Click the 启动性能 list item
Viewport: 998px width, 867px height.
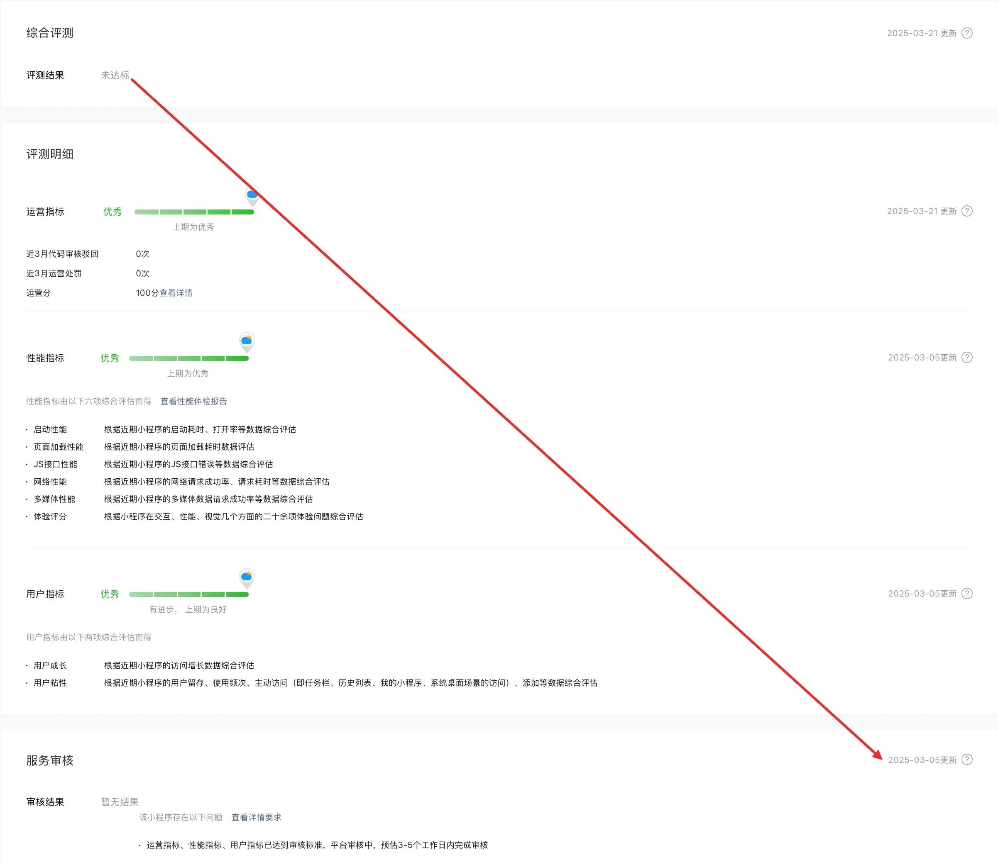pos(50,430)
